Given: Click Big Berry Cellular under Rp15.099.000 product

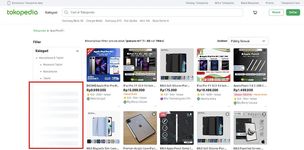Looking at the screenshot, I should point(137,102).
